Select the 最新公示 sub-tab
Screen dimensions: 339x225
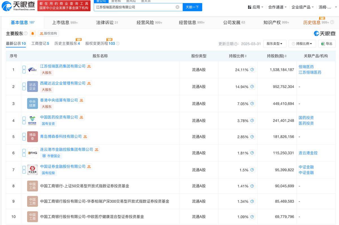point(16,43)
